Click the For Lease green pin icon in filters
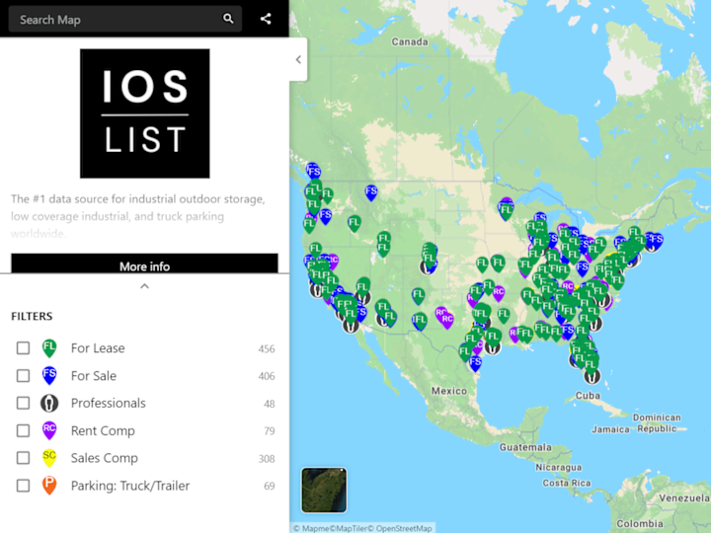Viewport: 711px width, 533px height. tap(49, 348)
